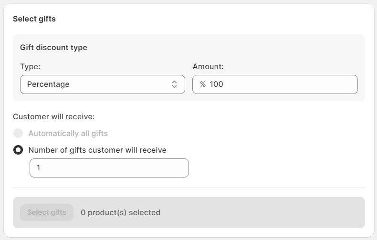The height and width of the screenshot is (240, 377).
Task: Click the grey footer bar beside product count
Action: (262, 212)
